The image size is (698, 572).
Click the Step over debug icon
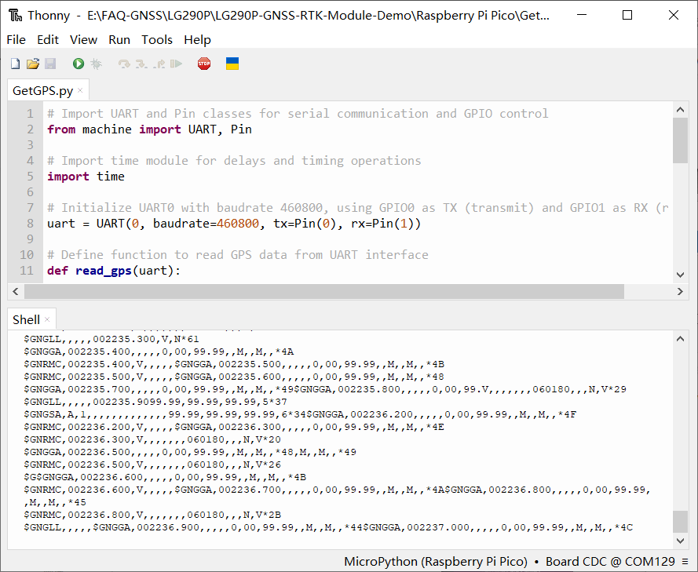124,64
